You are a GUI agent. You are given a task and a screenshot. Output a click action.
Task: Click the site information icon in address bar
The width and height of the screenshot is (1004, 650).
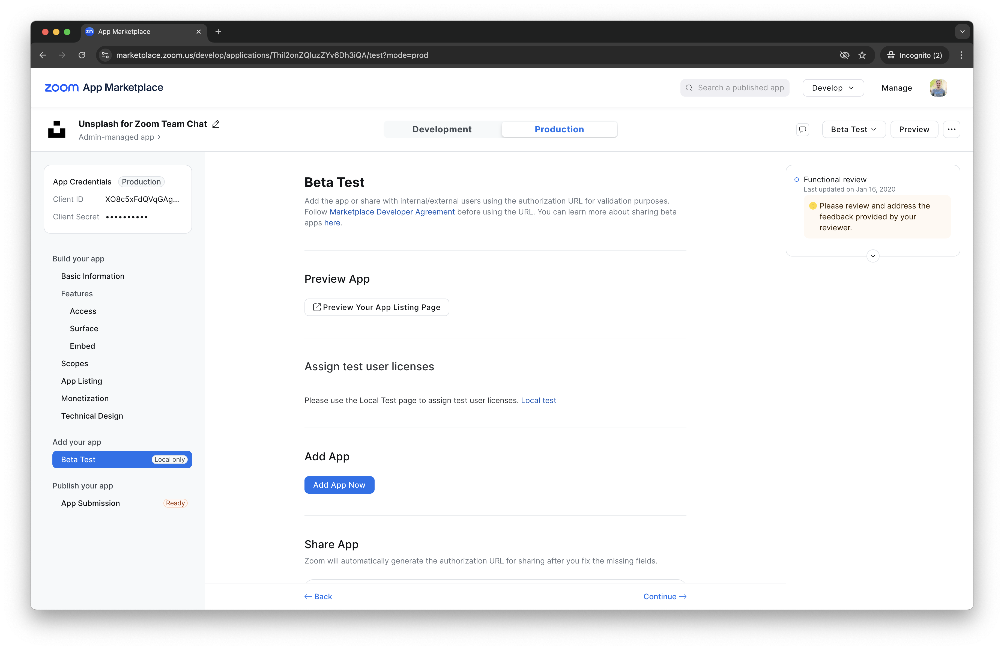pos(106,55)
